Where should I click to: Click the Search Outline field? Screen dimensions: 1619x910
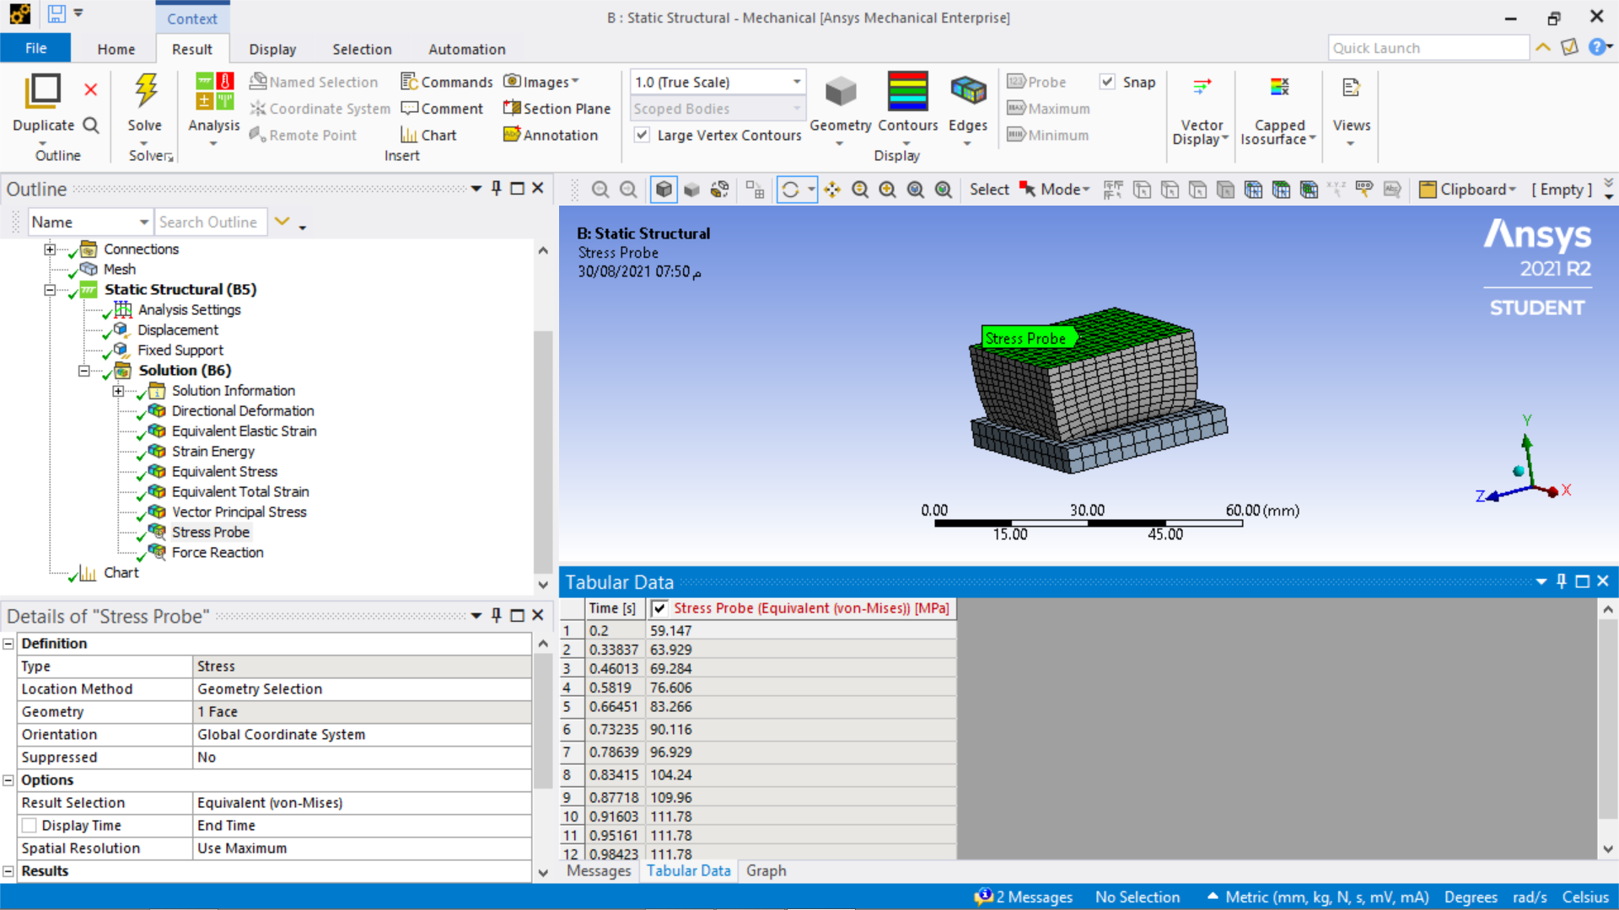click(x=211, y=222)
